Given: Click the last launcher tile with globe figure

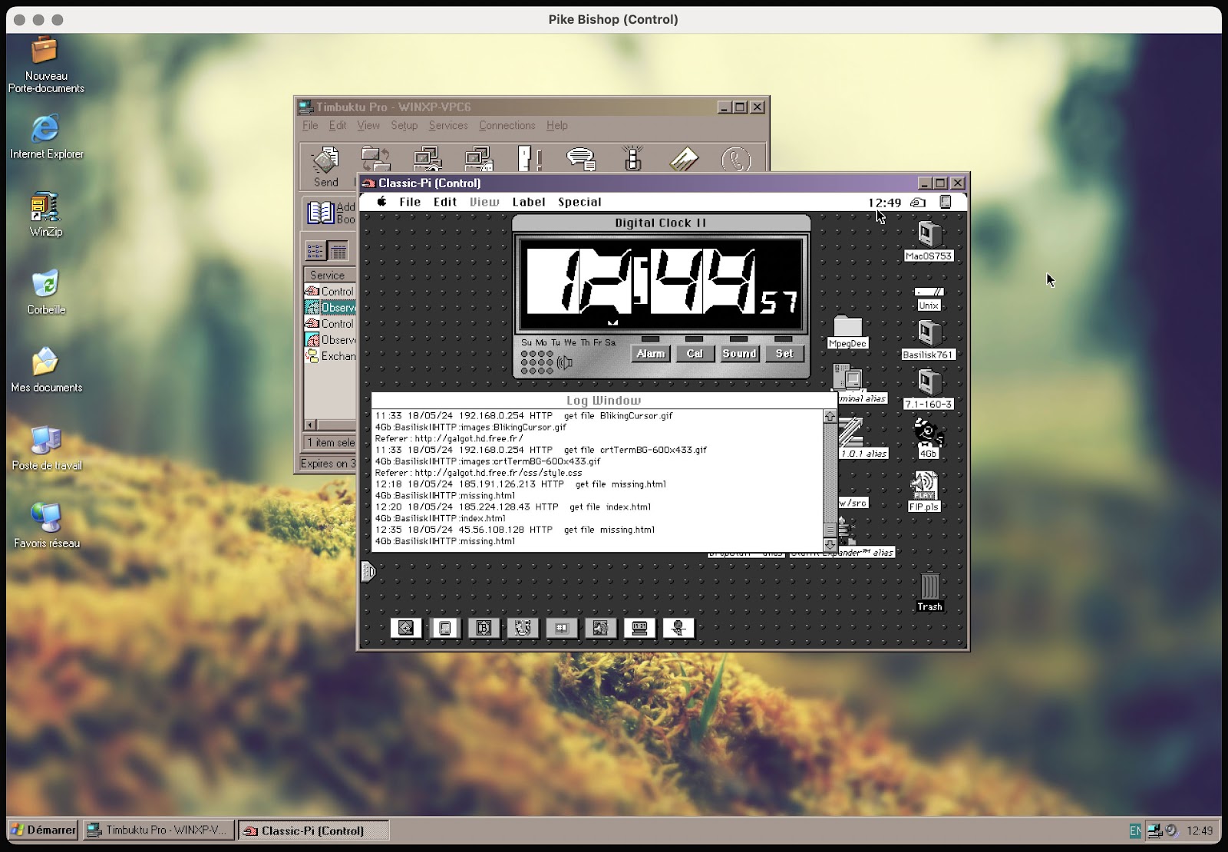Looking at the screenshot, I should click(x=678, y=628).
